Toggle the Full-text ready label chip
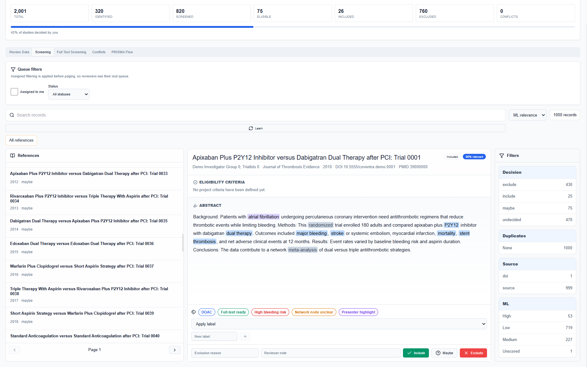This screenshot has width=587, height=367. pos(233,312)
